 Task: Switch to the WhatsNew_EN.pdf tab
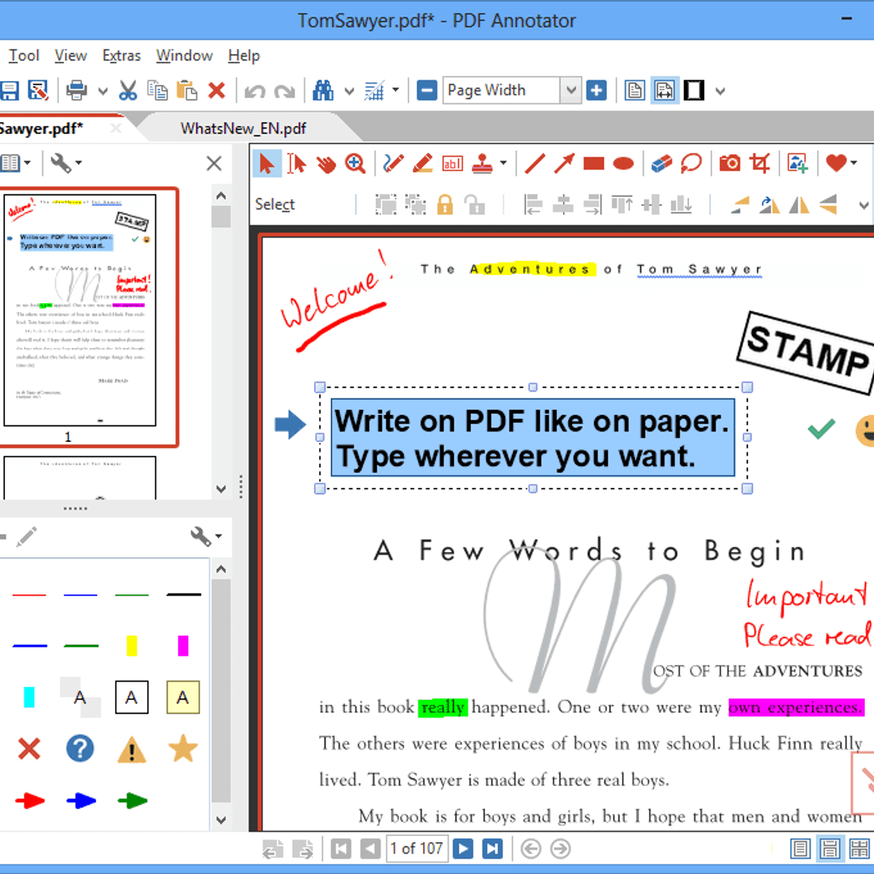243,129
